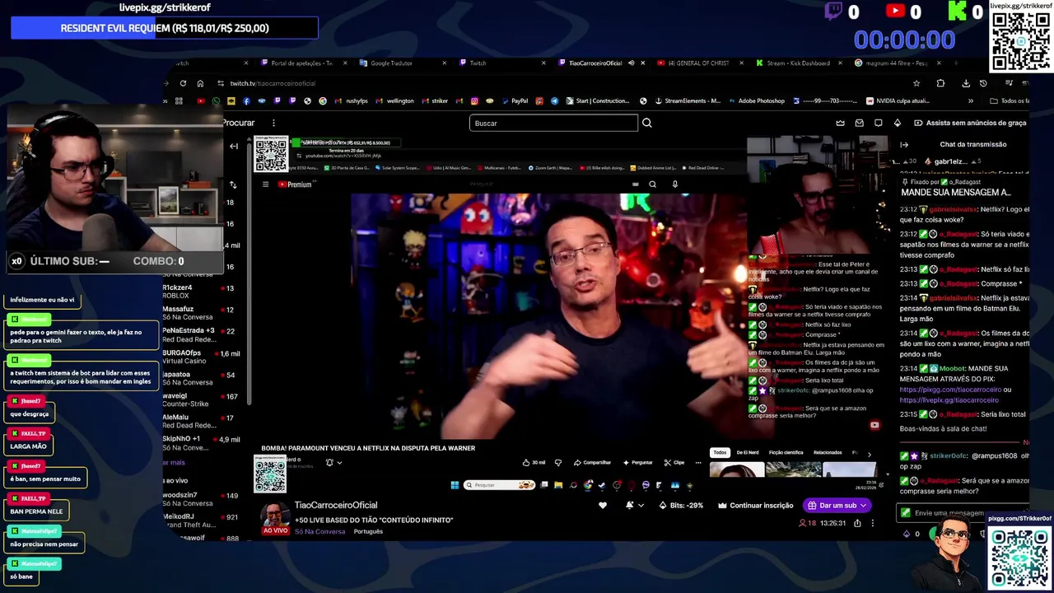Expand hidden bookmarks chevron
The width and height of the screenshot is (1054, 593).
point(971,101)
